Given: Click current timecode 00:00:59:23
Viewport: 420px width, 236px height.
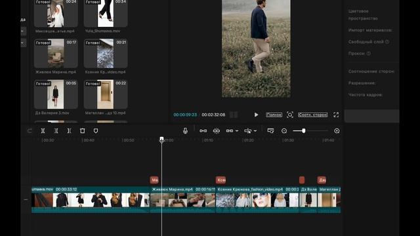Looking at the screenshot, I should pos(185,115).
